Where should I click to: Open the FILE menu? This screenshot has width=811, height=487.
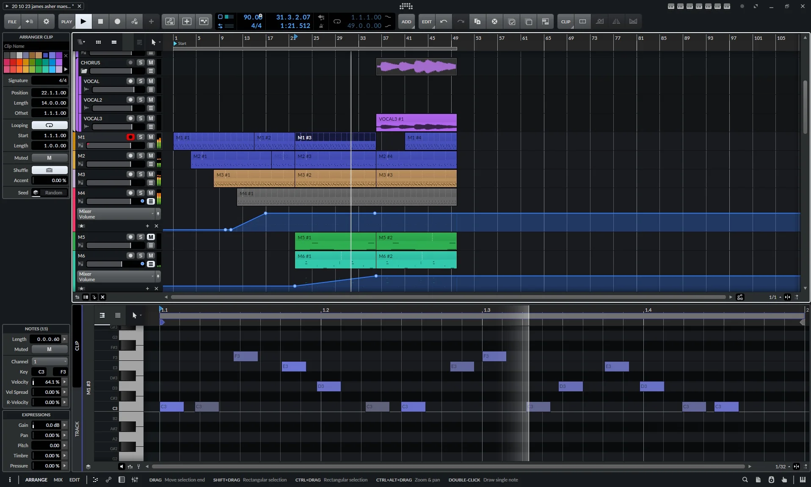12,22
